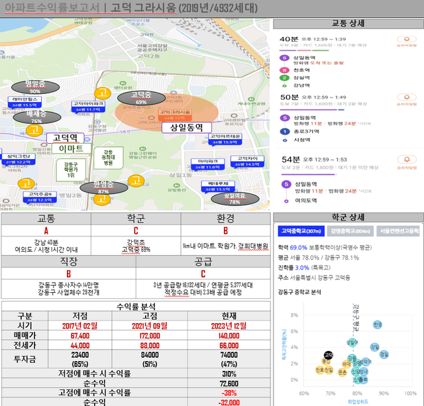The width and height of the screenshot is (424, 406).
Task: Click the 래미안힐스 34평 15.5억 price tag
Action: (x=25, y=103)
